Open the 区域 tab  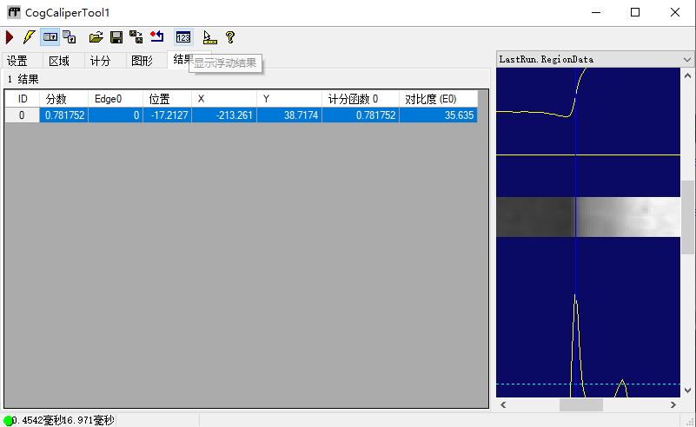tap(59, 61)
